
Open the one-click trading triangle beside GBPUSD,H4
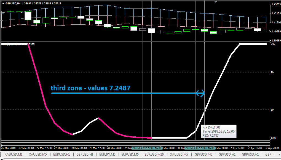tap(3, 4)
